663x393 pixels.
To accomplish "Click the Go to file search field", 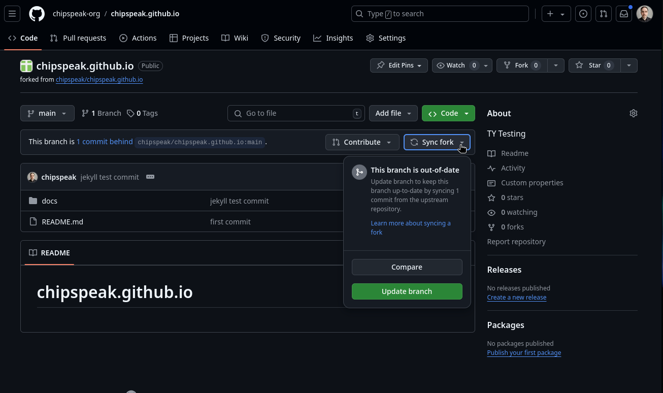I will click(x=296, y=113).
